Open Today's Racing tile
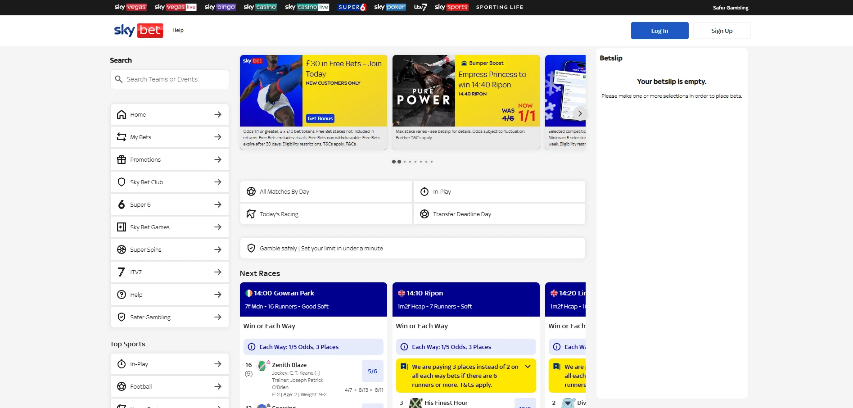The width and height of the screenshot is (853, 408). tap(326, 214)
